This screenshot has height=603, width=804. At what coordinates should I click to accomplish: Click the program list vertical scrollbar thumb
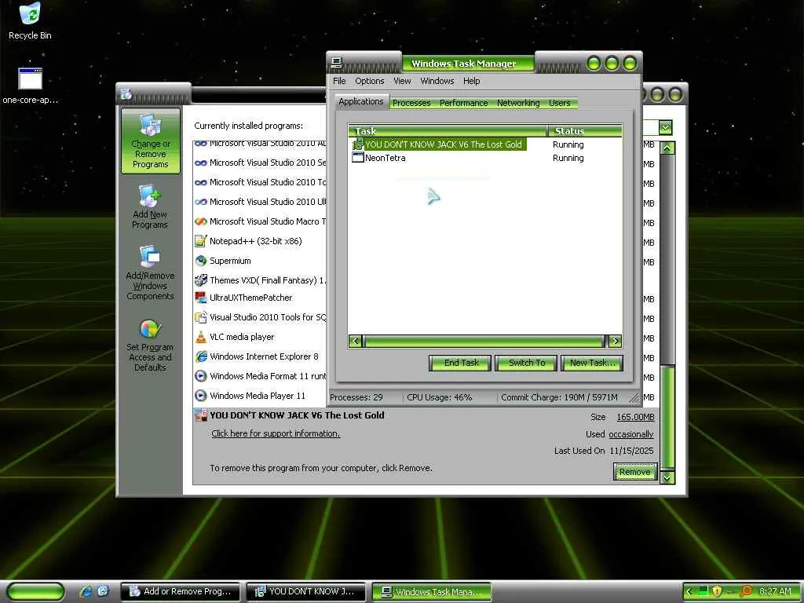[667, 417]
